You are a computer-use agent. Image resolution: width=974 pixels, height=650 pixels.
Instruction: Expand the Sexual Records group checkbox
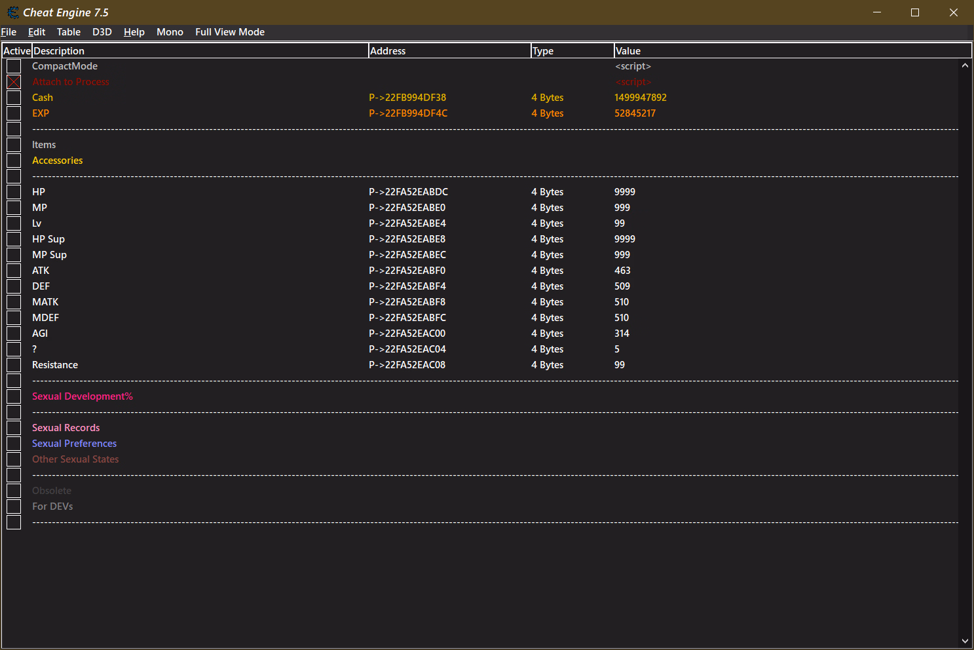[14, 428]
